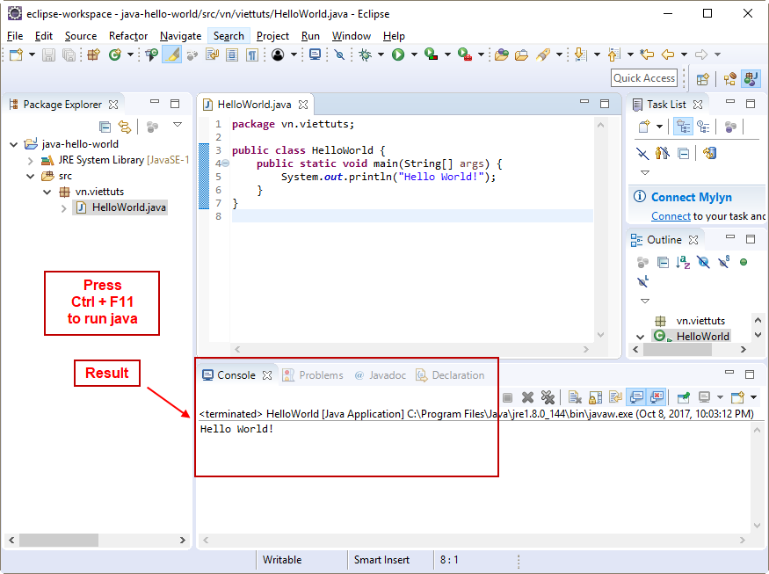Open the Navigate menu
Viewport: 769px width, 574px height.
180,36
